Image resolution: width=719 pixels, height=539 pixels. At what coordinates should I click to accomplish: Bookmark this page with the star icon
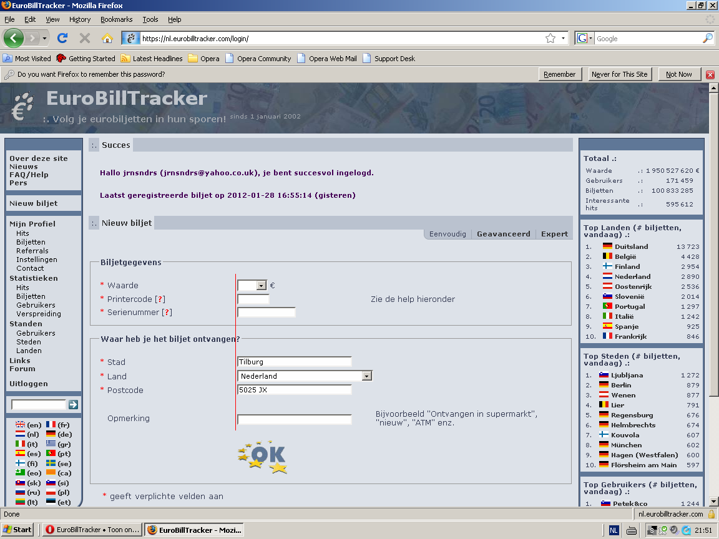(x=550, y=39)
